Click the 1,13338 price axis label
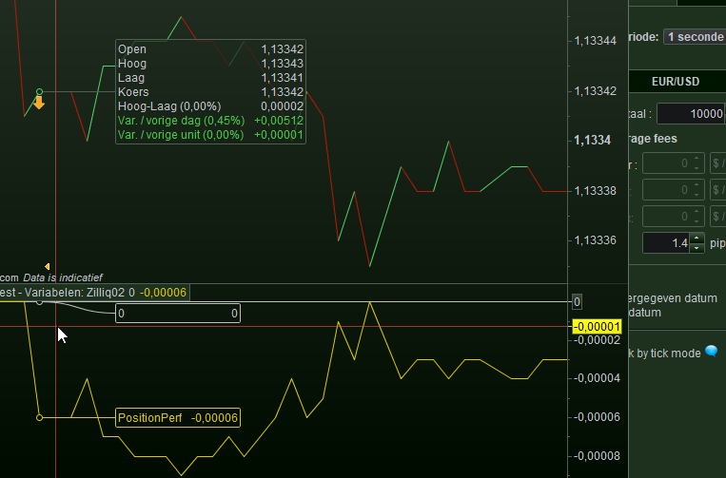Image resolution: width=726 pixels, height=478 pixels. [596, 190]
